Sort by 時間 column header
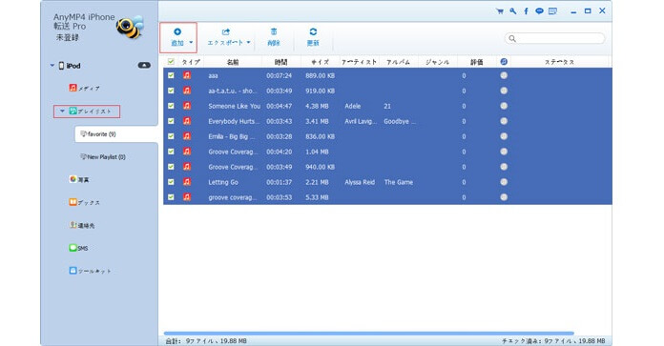Viewport: 664px width, 346px height. [x=280, y=62]
